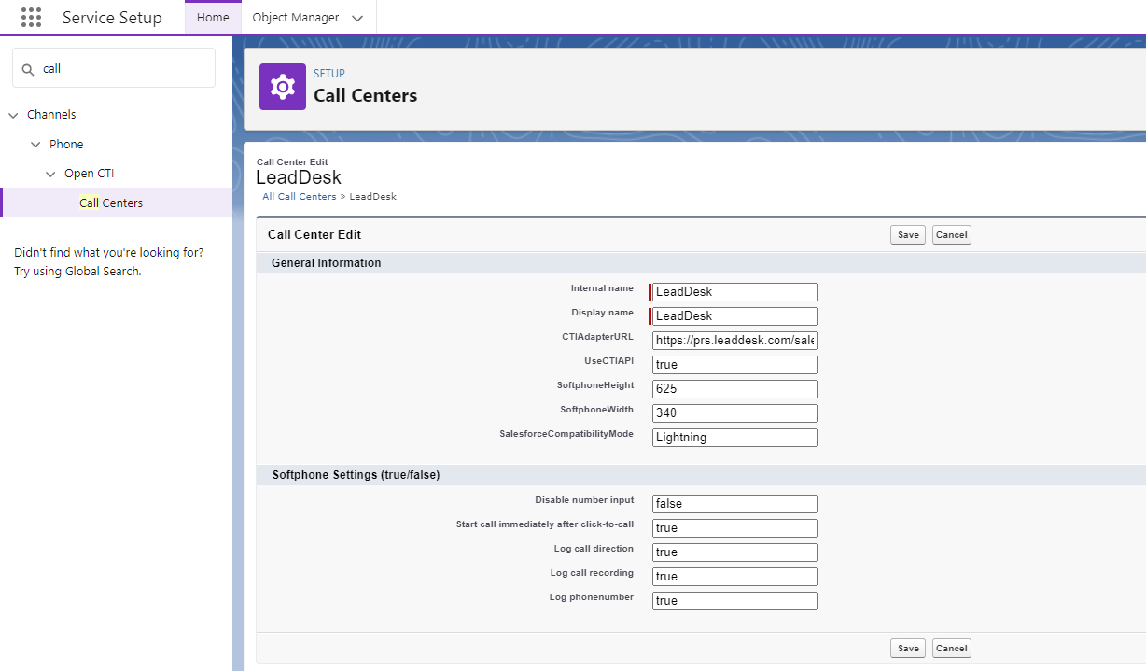Collapse the Open CTI tree section
1146x671 pixels.
[50, 174]
